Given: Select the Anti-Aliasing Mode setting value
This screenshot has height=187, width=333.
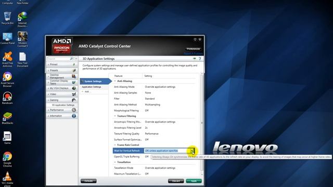Looking at the screenshot, I should [x=160, y=87].
